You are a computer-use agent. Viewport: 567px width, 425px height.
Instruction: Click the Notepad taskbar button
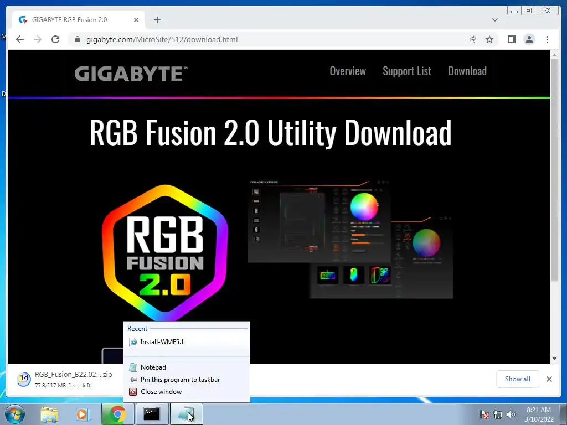pyautogui.click(x=186, y=414)
